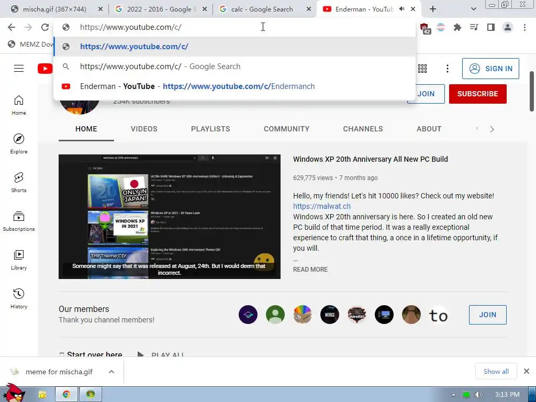Open Windows XP 20th Anniversary video title
This screenshot has height=402, width=536.
pos(370,159)
